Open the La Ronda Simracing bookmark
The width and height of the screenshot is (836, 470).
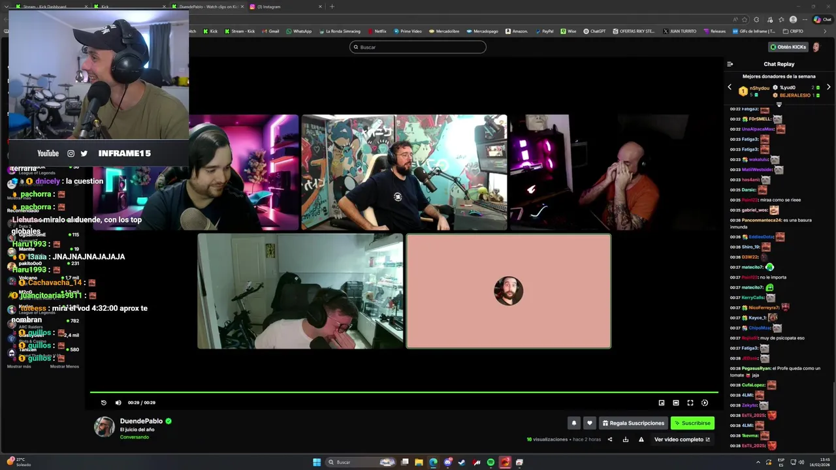coord(340,31)
